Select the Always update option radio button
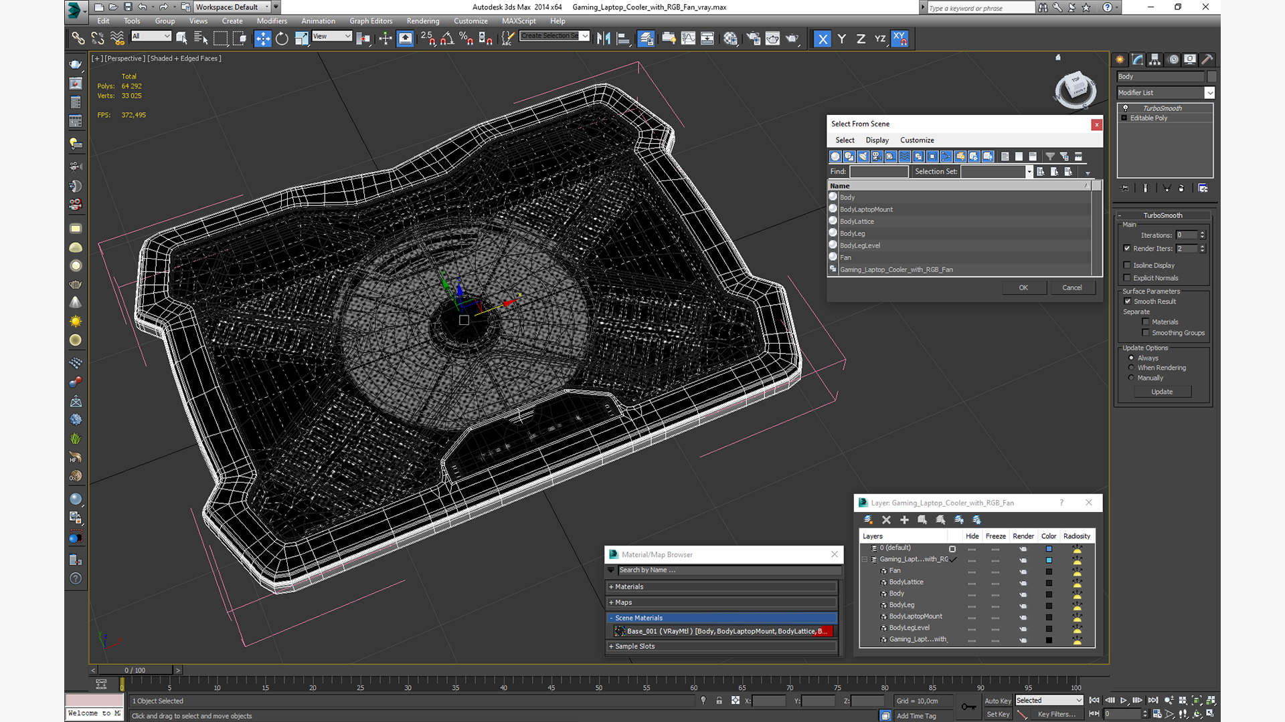This screenshot has width=1285, height=722. 1132,358
